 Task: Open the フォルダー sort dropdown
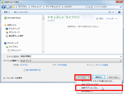pyautogui.click(x=112, y=19)
